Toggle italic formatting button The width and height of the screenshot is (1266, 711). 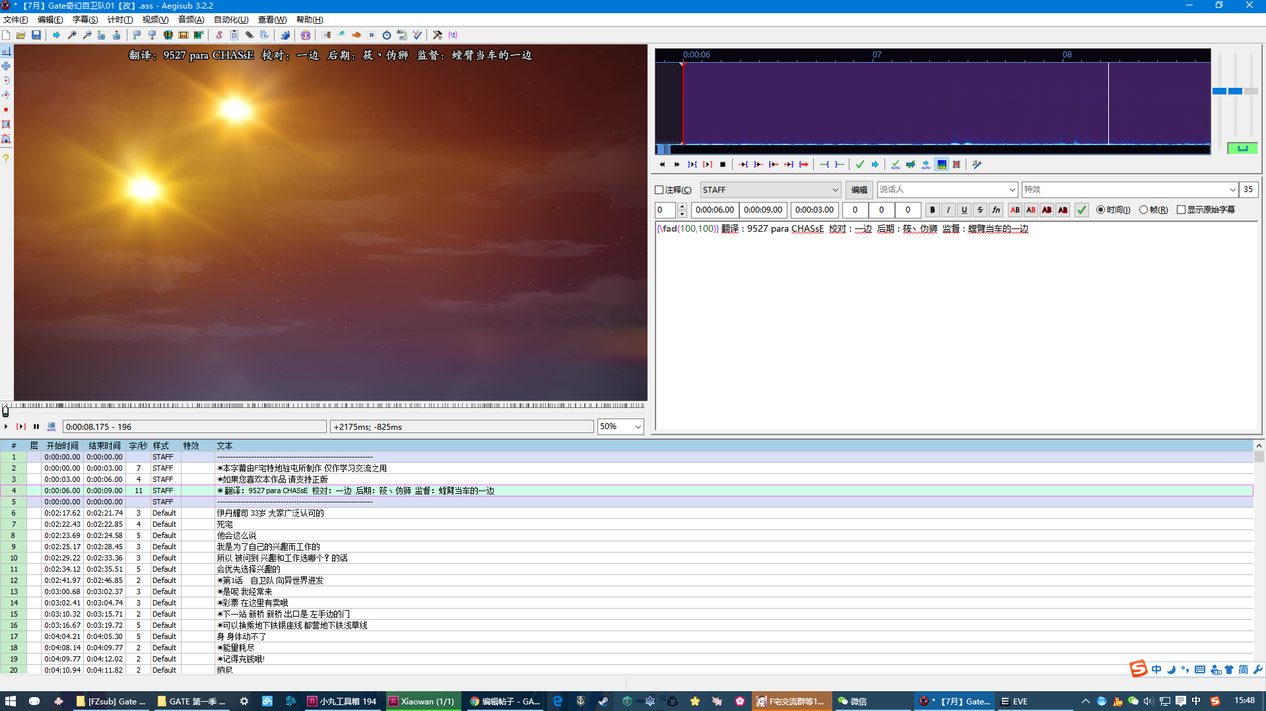coord(949,210)
